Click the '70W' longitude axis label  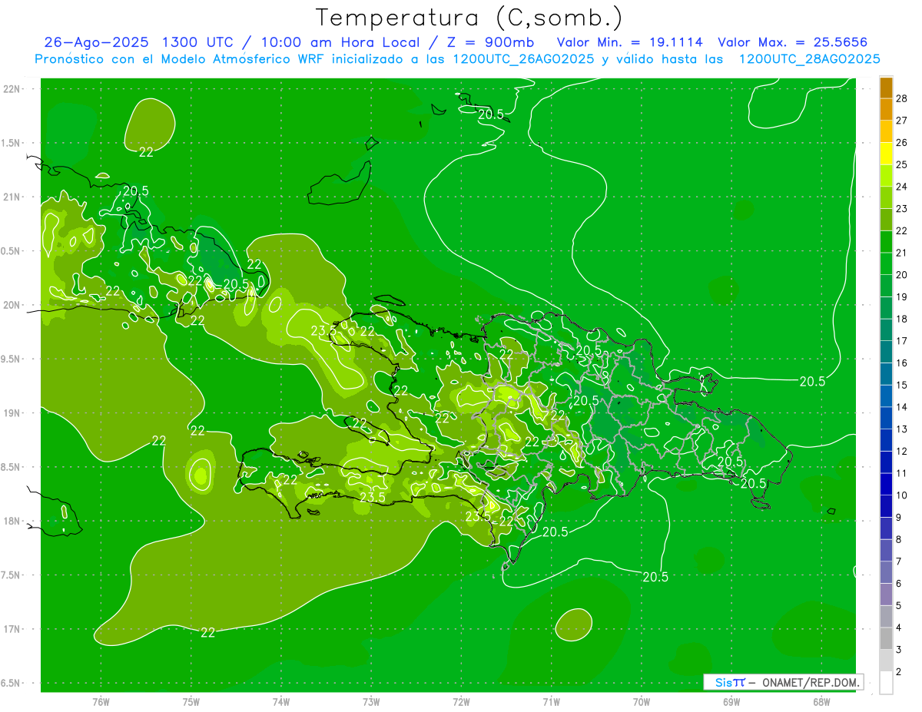click(x=641, y=702)
